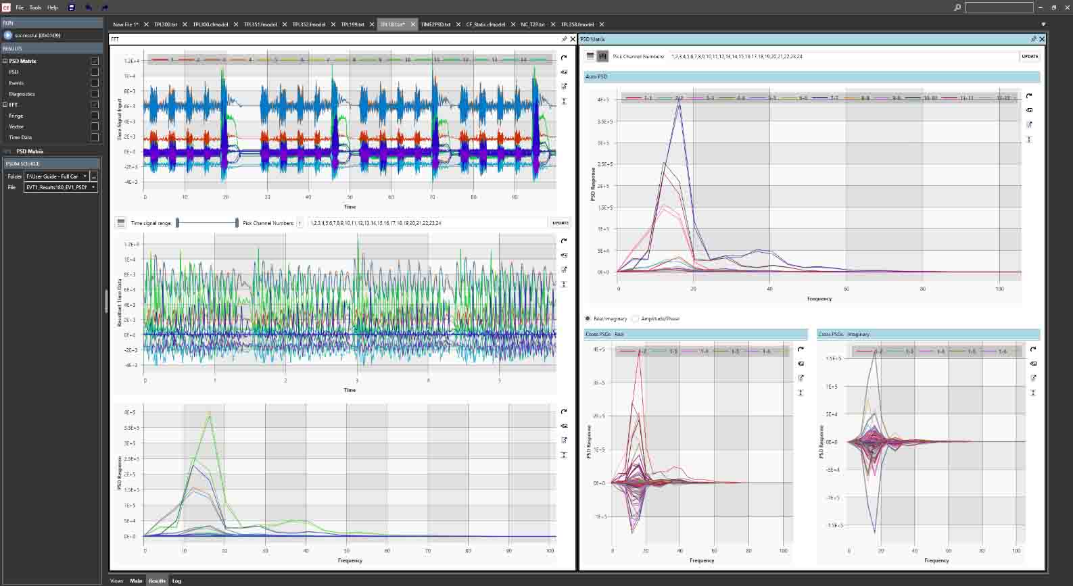Screen dimensions: 1073x586
Task: Open the Folder dropdown in PSDM Source
Action: 85,176
